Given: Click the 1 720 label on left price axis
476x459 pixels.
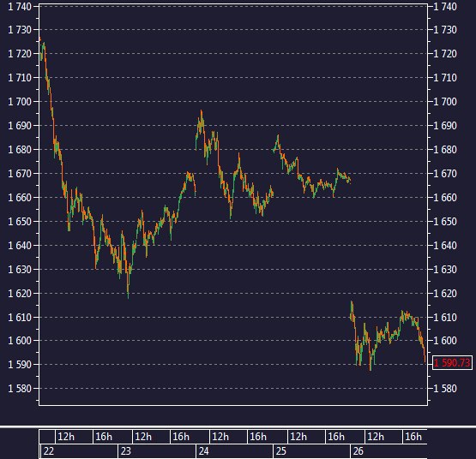Looking at the screenshot, I should [x=20, y=54].
